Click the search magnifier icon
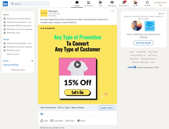The height and width of the screenshot is (129, 169). pyautogui.click(x=12, y=4)
